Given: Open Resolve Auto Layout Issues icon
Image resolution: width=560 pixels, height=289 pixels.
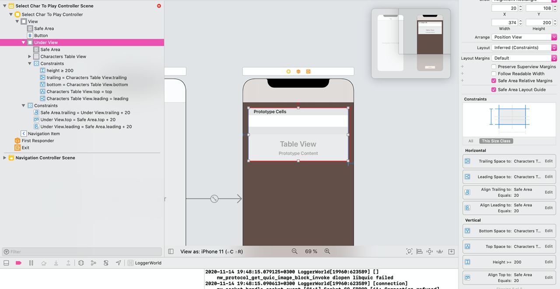Looking at the screenshot, I should 441,251.
